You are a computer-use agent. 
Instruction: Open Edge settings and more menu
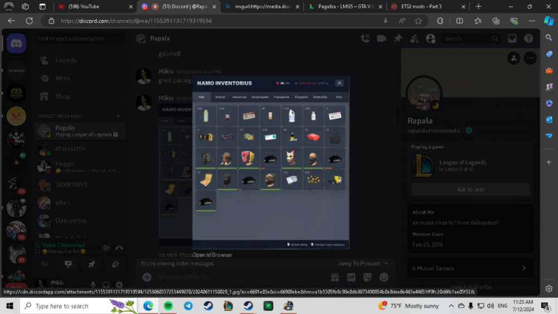coord(532,21)
